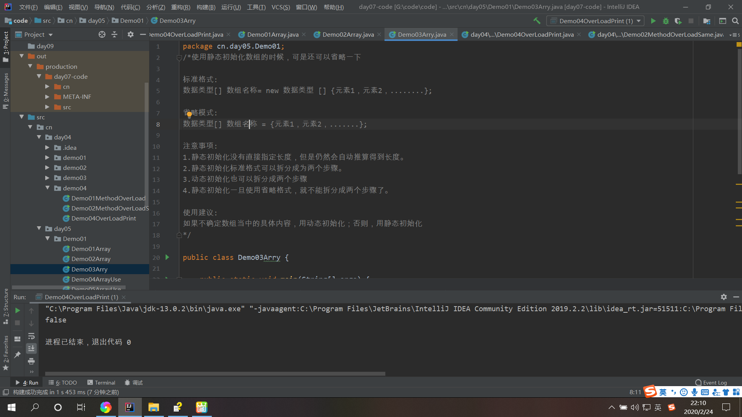Fold the comment block at line 2
Screen dimensions: 742x417
179,58
